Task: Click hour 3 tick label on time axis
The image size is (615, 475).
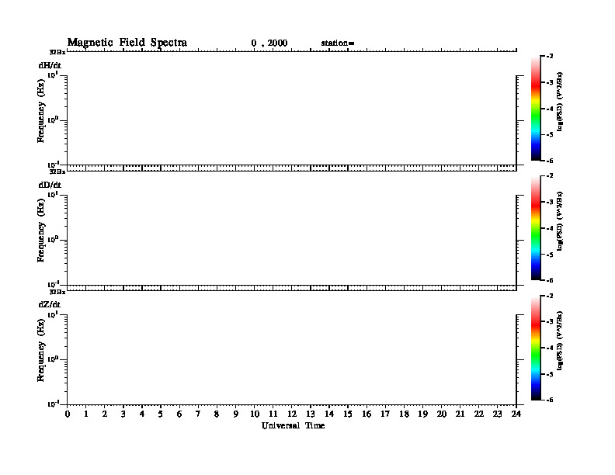Action: pos(123,414)
